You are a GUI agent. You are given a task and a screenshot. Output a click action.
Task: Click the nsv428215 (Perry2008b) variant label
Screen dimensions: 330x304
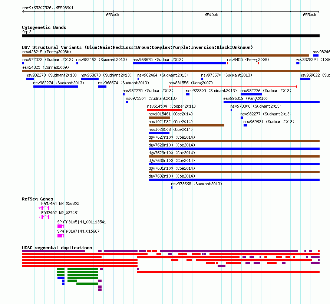click(47, 52)
